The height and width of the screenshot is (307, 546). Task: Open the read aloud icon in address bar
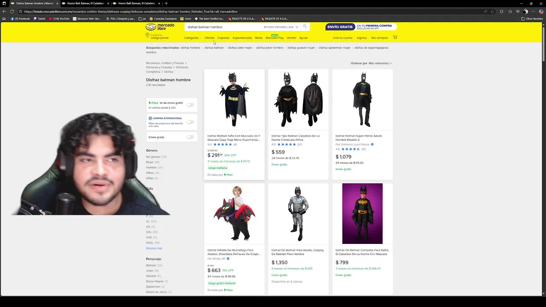click(x=485, y=12)
